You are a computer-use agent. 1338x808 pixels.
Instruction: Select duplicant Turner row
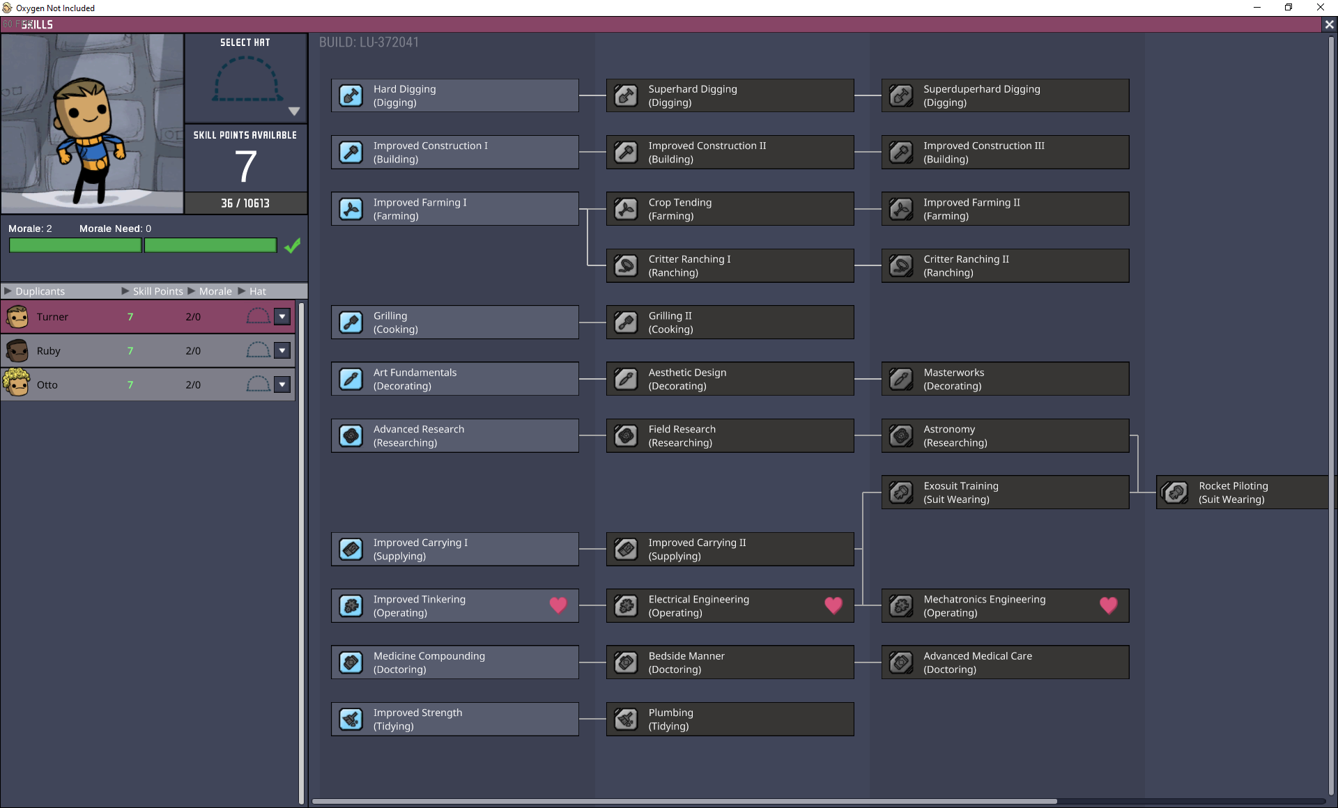[148, 317]
